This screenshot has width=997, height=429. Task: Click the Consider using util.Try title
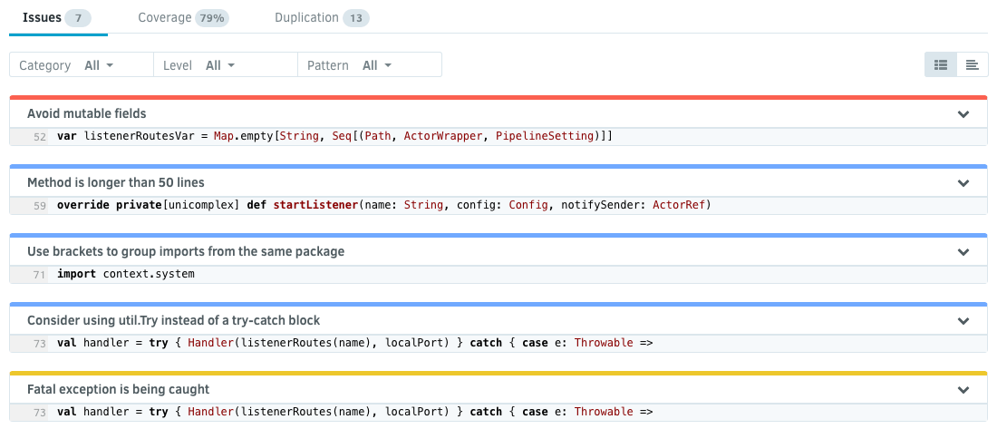173,321
